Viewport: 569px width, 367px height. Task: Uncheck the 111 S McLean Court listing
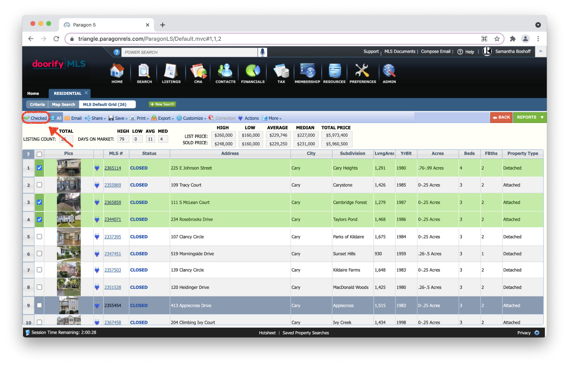click(x=39, y=202)
